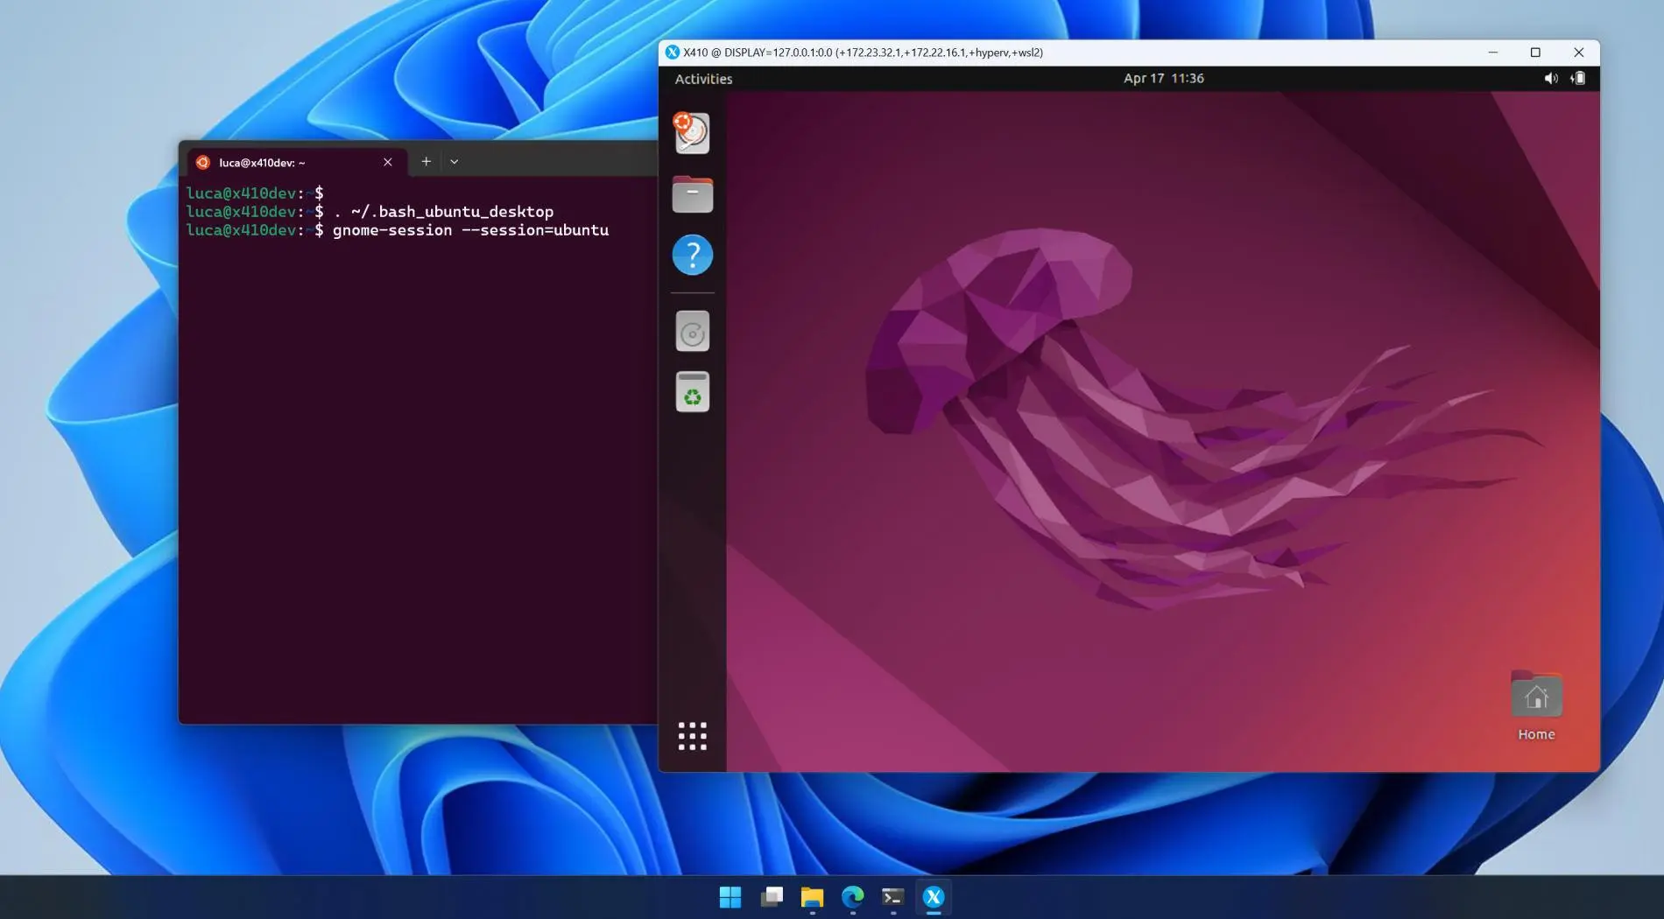Open the Trash from the Ubuntu dock
Viewport: 1664px width, 919px height.
pos(692,392)
